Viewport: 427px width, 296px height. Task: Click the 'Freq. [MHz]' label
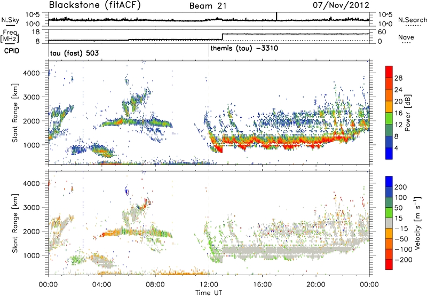[10, 36]
